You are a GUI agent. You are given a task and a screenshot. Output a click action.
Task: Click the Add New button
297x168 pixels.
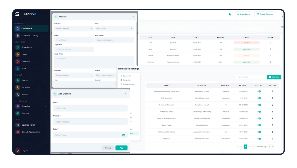coord(274,77)
